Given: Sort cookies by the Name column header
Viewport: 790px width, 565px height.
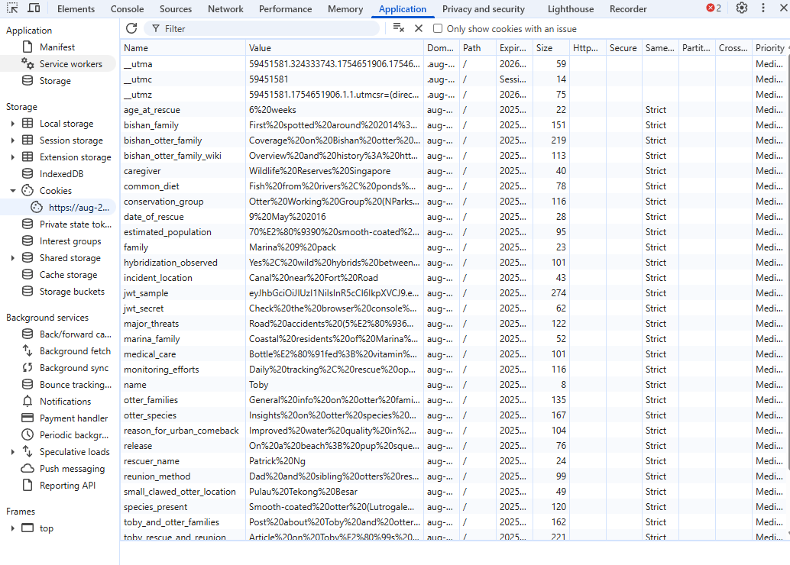Looking at the screenshot, I should [x=182, y=48].
